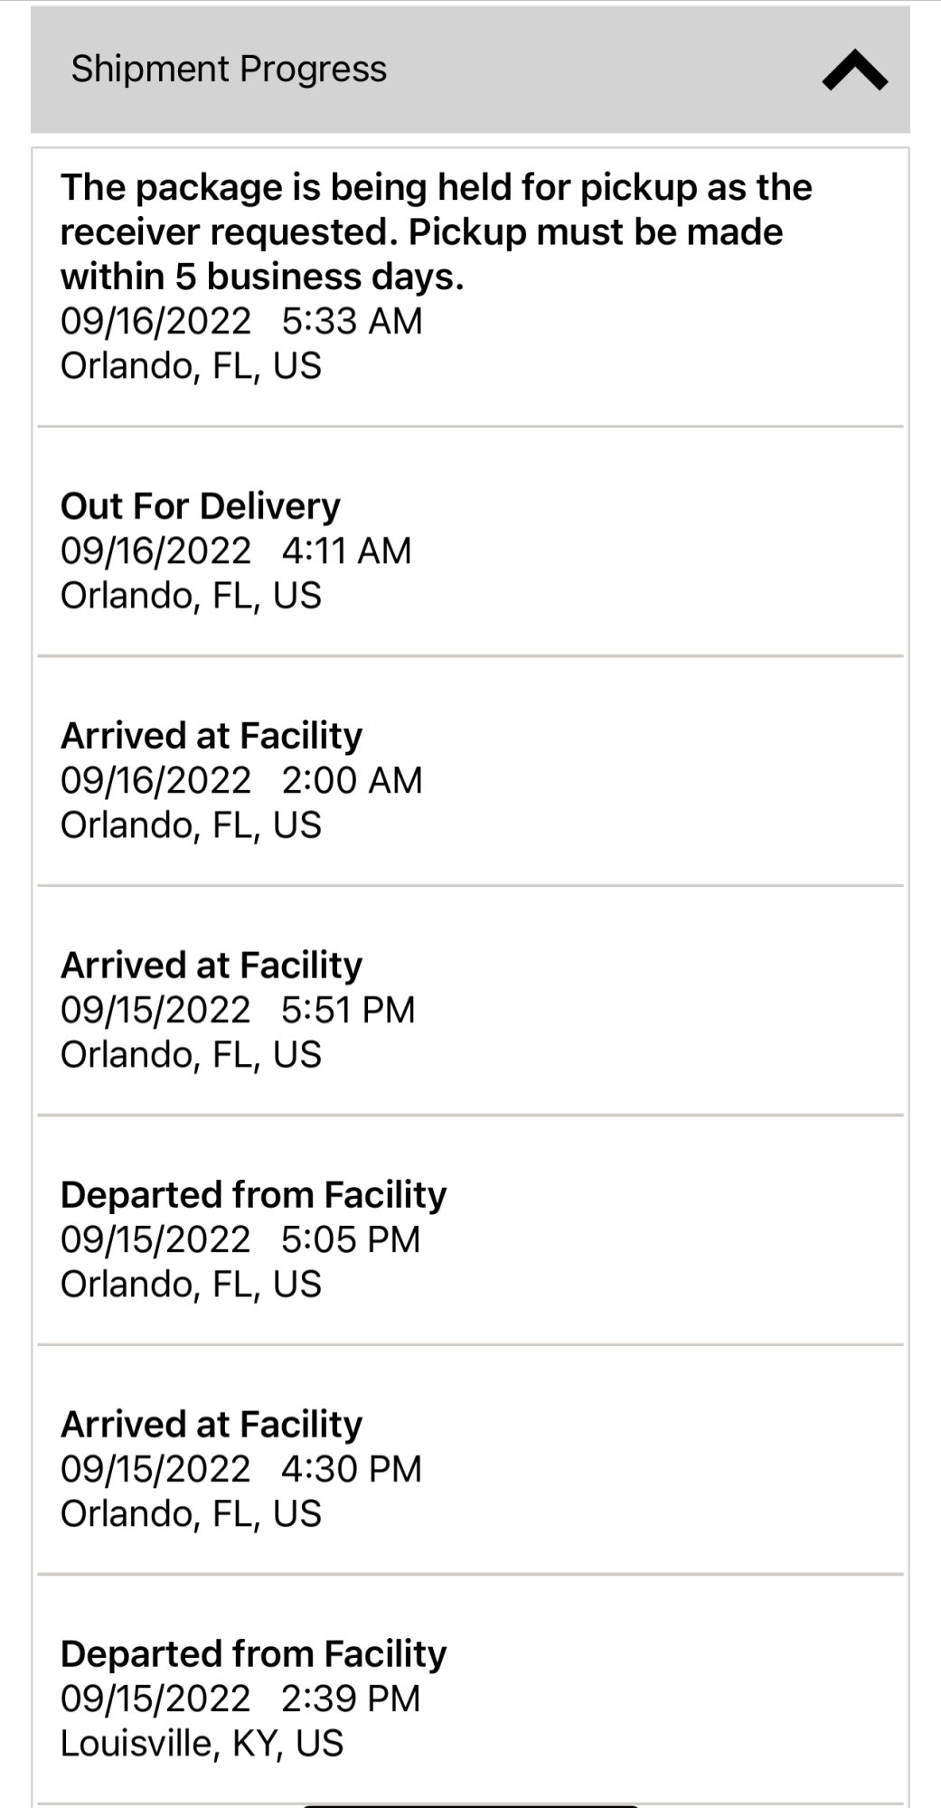
Task: Select Arrived at Facility 5:51 PM heading
Action: [212, 965]
